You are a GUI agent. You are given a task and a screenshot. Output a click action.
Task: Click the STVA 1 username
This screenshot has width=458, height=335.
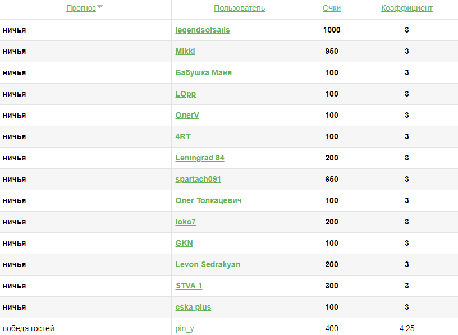pyautogui.click(x=189, y=286)
